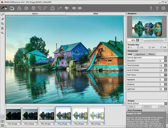168x128 pixels.
Task: Select the Zoom magnifier tool
Action: [2, 33]
